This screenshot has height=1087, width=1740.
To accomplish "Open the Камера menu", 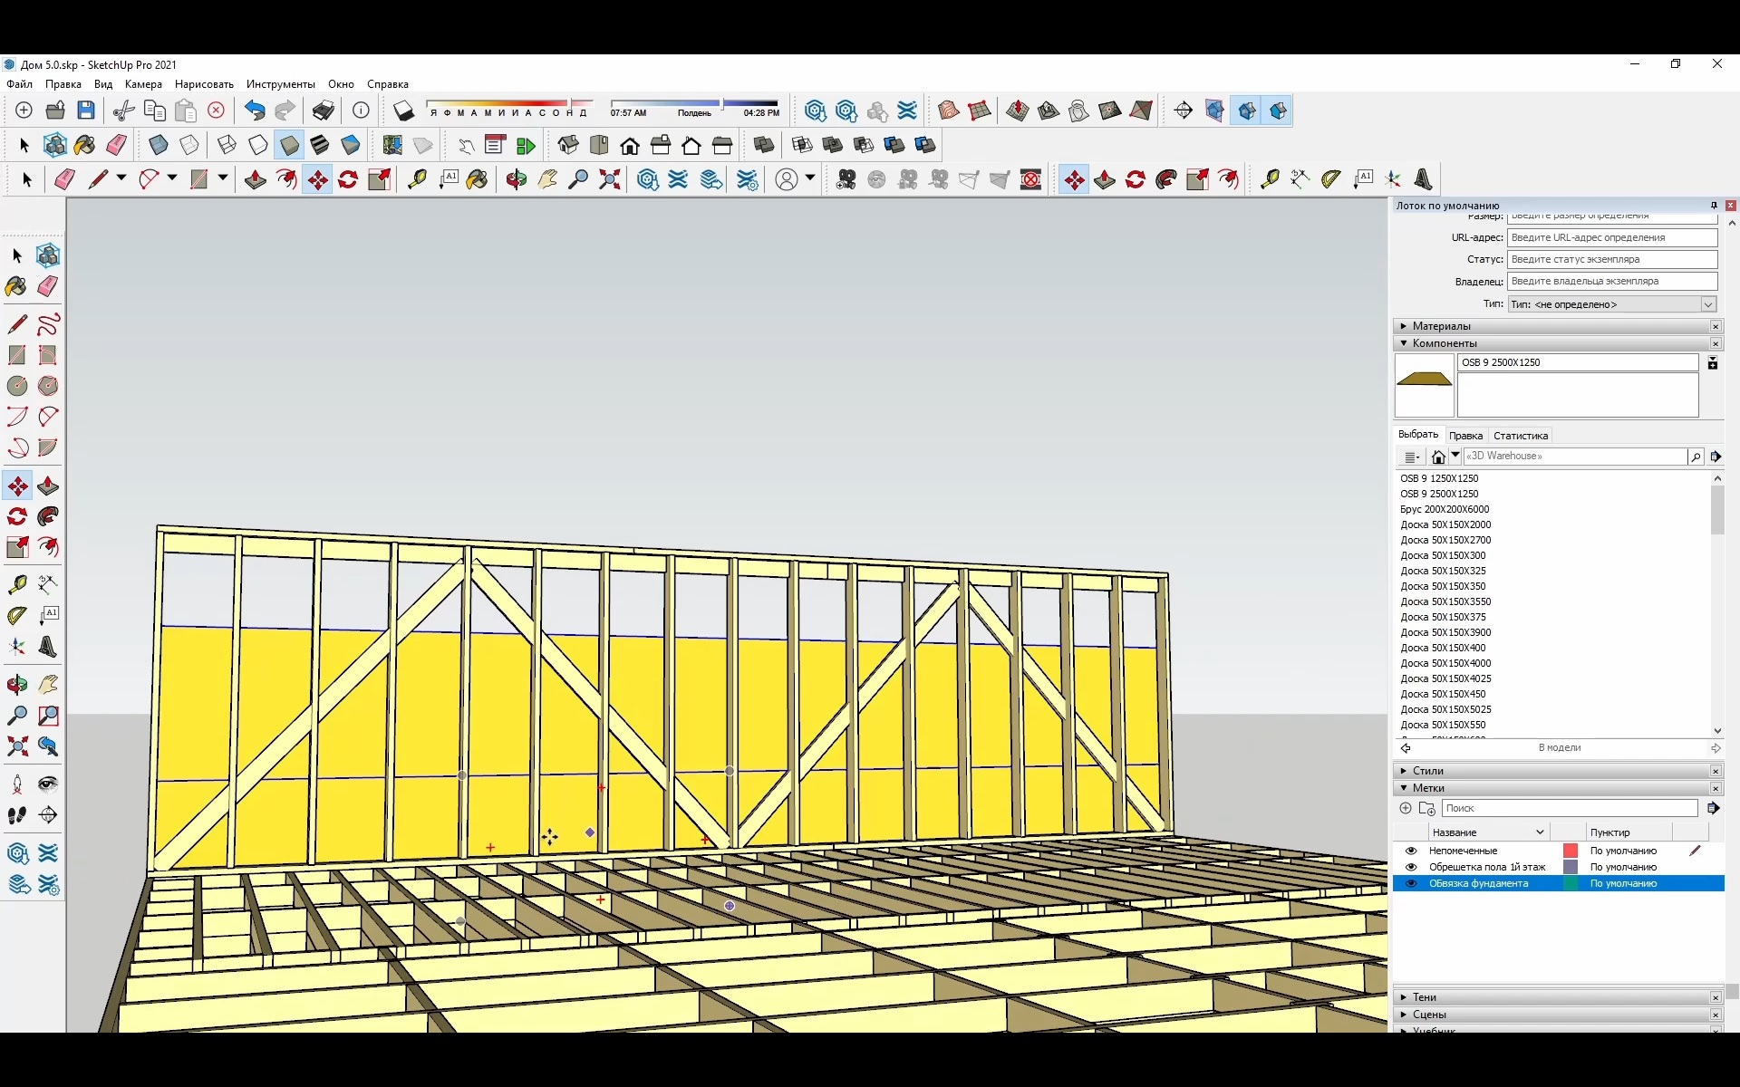I will 142,83.
